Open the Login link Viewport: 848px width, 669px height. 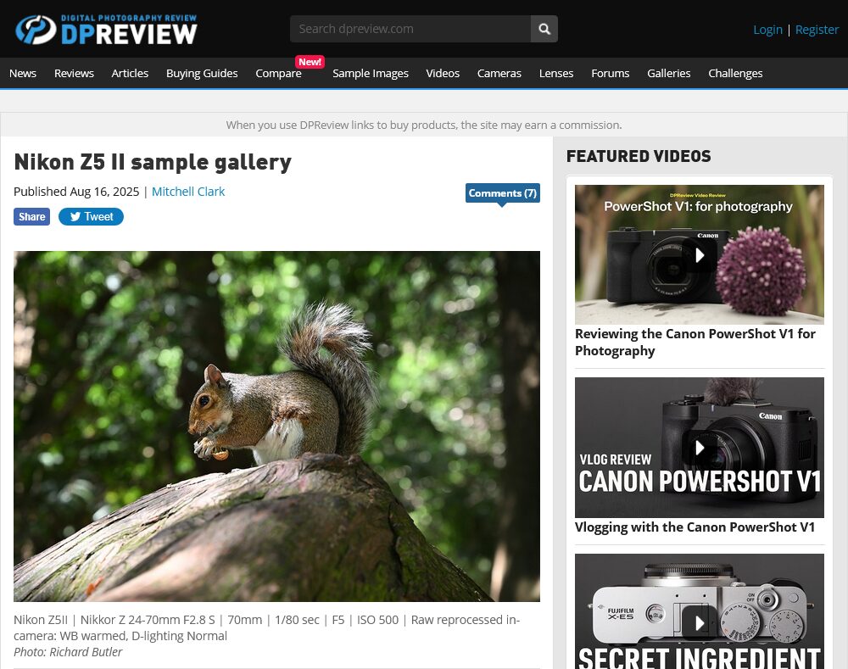coord(767,30)
